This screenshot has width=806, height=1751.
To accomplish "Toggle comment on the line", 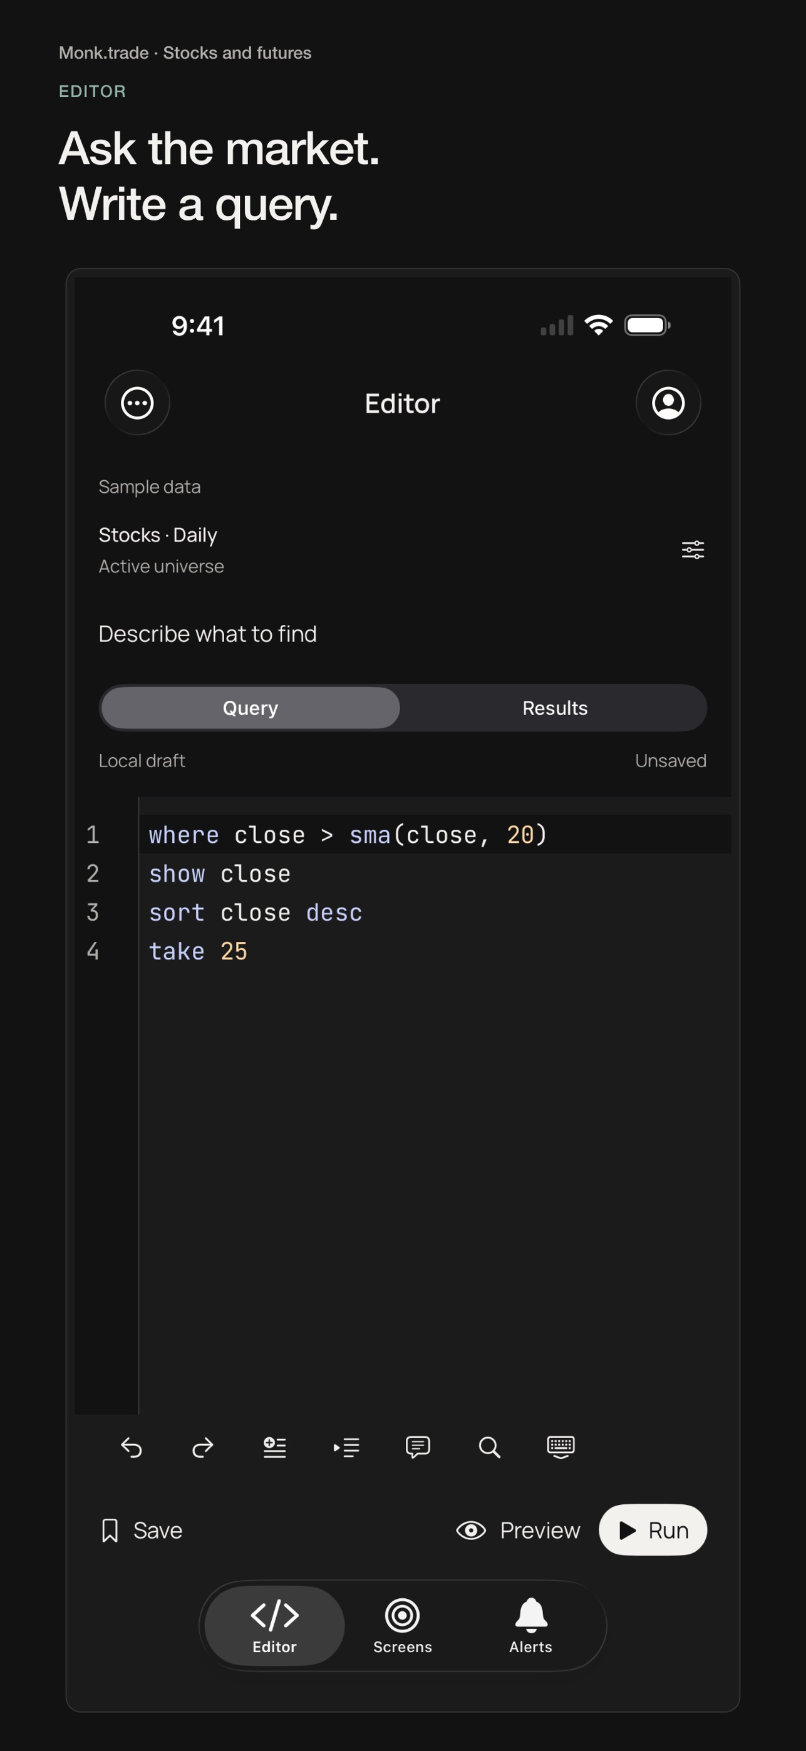I will (x=418, y=1447).
